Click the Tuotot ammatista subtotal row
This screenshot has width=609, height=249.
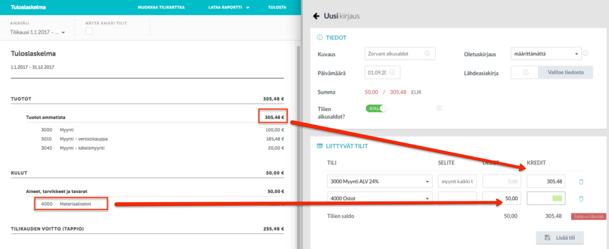click(x=155, y=118)
